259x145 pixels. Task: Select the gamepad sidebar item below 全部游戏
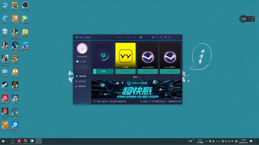coord(82,86)
